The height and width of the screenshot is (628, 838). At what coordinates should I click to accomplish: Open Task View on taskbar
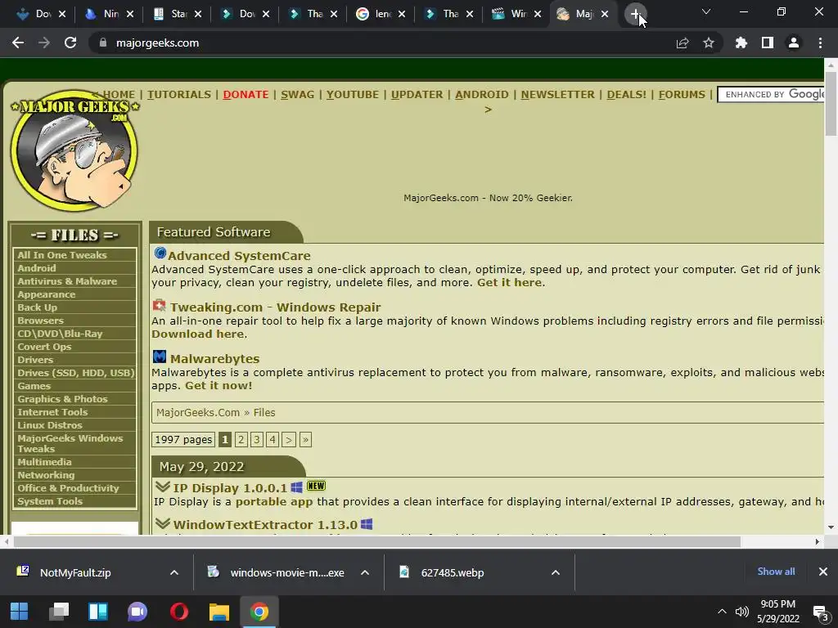pos(59,612)
